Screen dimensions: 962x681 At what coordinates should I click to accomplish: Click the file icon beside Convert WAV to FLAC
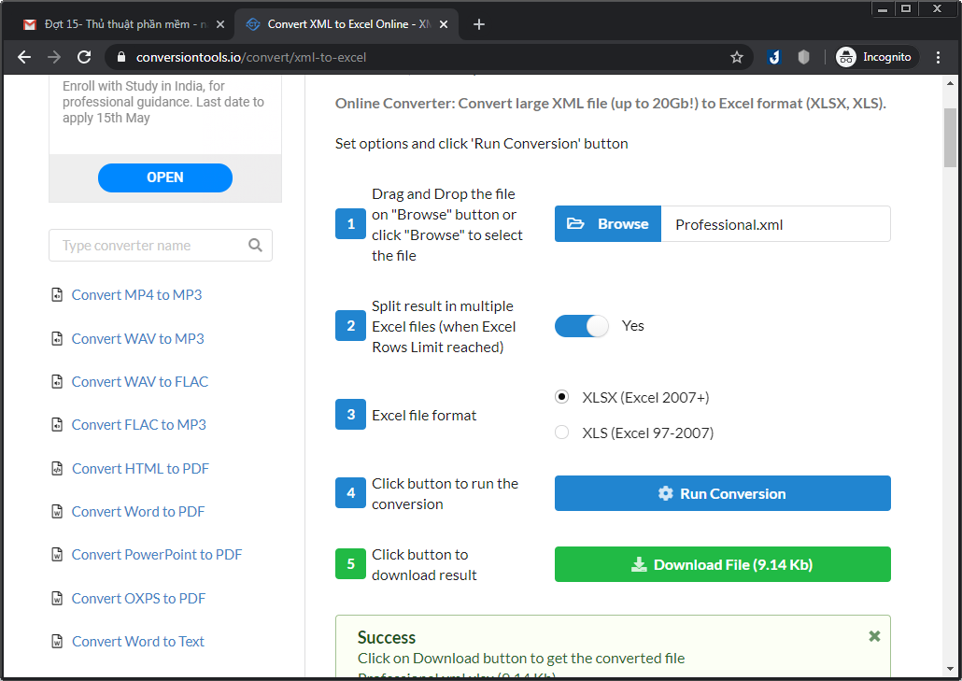tap(56, 381)
